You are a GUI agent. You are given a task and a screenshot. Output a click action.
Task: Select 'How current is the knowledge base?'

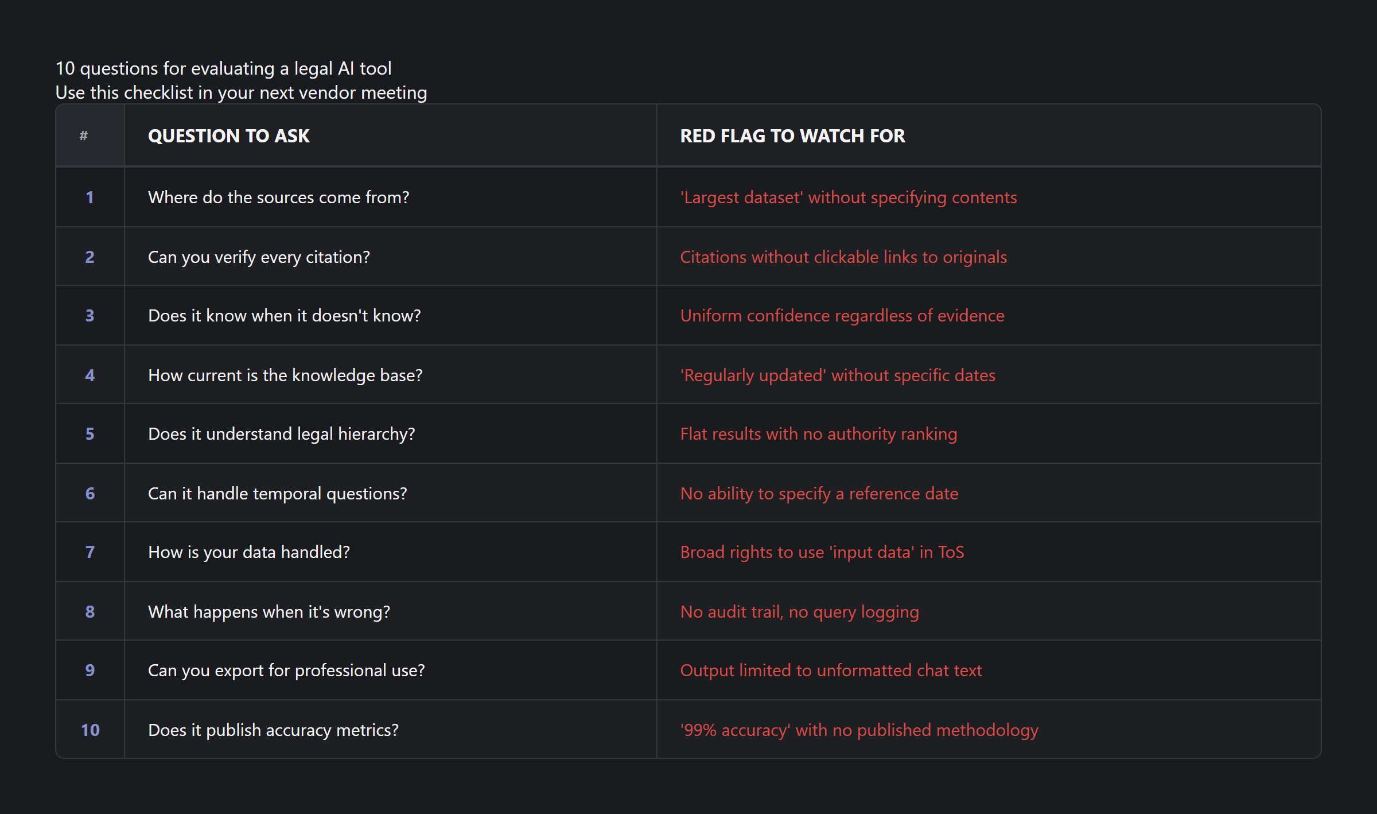coord(285,375)
